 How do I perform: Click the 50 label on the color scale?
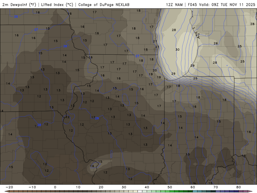coord(170,187)
